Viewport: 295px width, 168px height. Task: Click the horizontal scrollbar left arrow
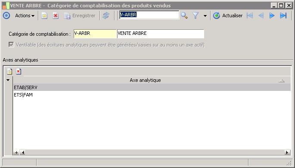click(x=22, y=152)
